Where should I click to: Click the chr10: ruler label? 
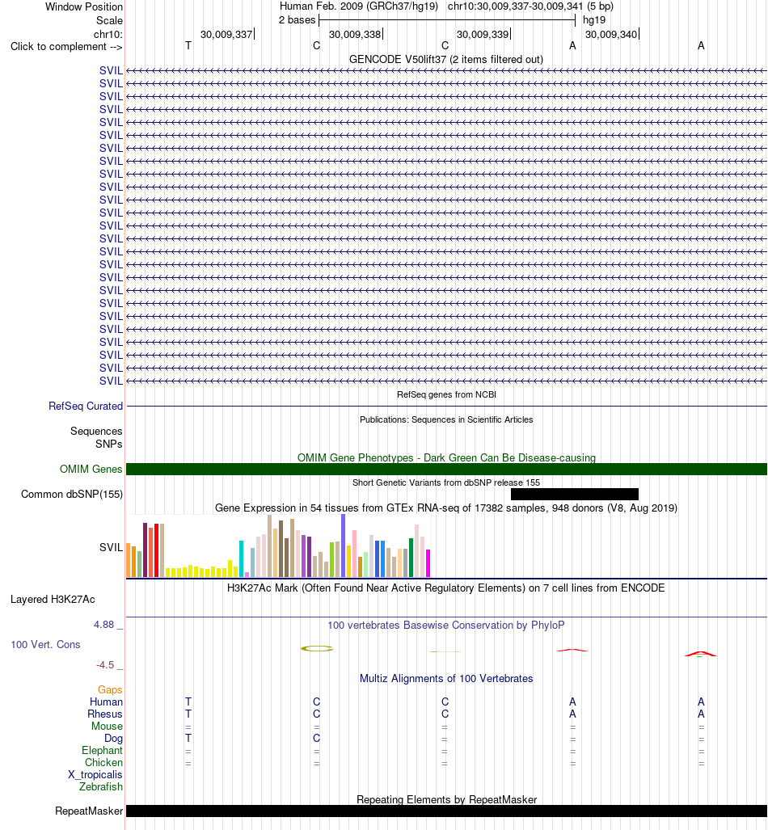108,35
